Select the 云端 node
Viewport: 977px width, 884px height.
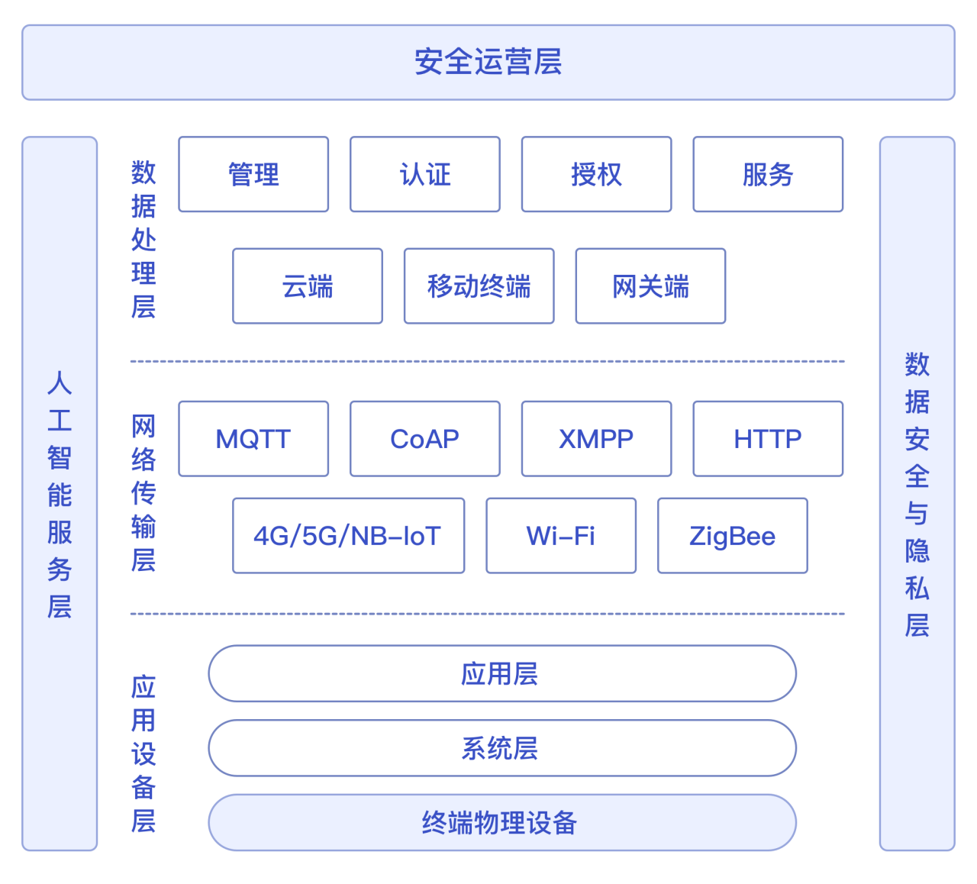tap(307, 286)
